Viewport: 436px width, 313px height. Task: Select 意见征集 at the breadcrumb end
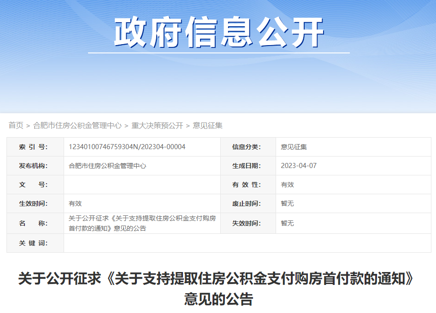coord(207,125)
